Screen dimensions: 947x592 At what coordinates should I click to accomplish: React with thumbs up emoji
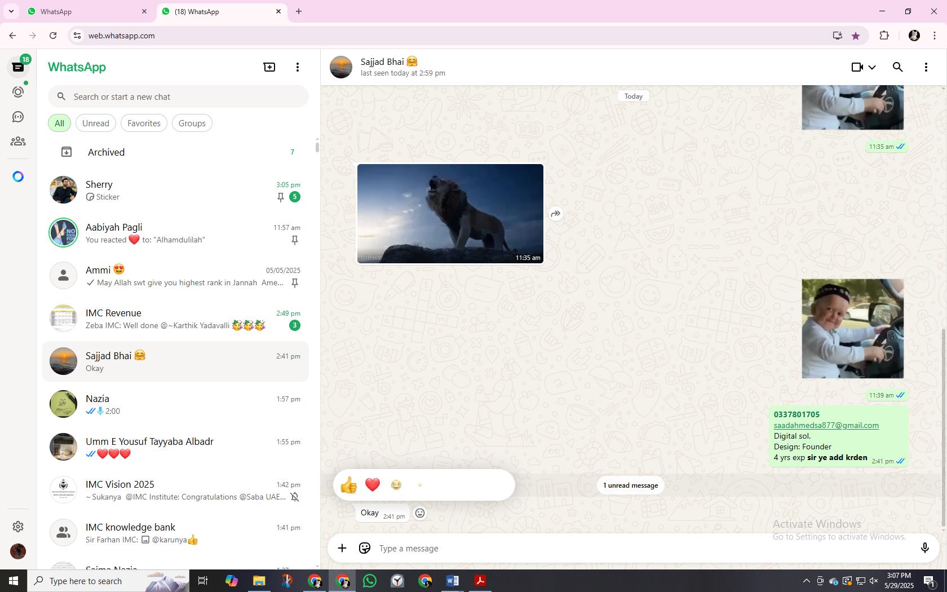pyautogui.click(x=349, y=485)
